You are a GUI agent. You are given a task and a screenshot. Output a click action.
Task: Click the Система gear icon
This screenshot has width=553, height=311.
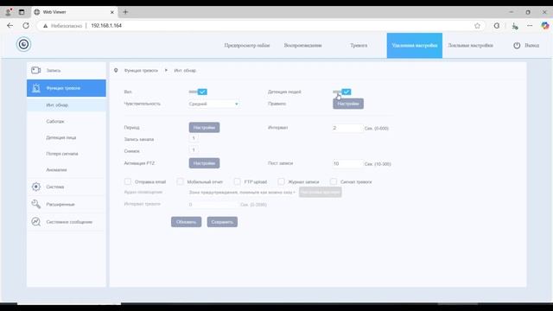click(x=36, y=187)
